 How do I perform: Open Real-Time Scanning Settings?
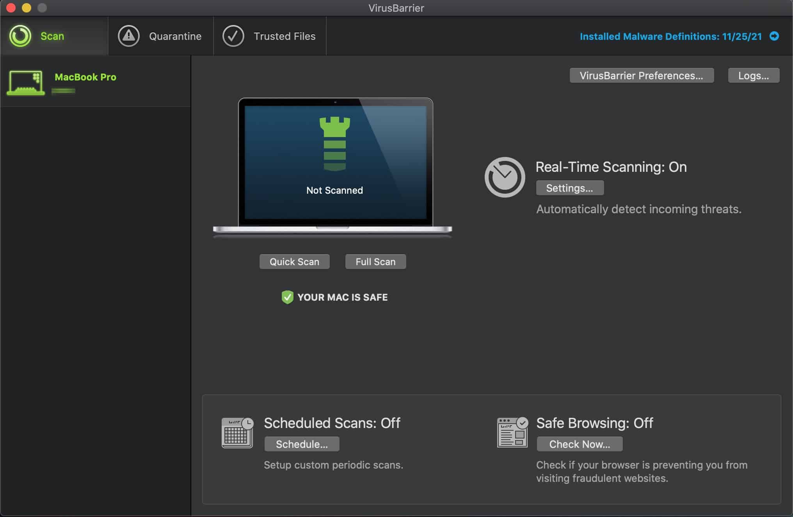[x=570, y=188]
